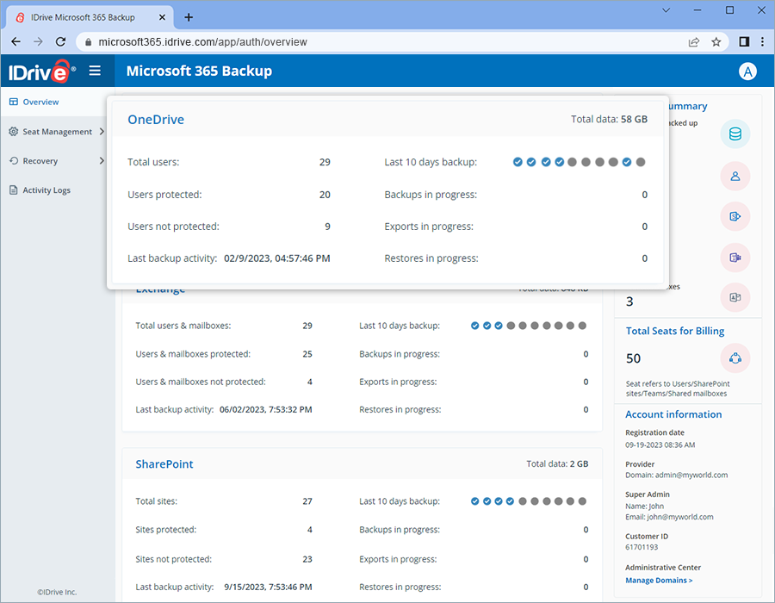Click the last SharePoint backup status dot
The width and height of the screenshot is (775, 603).
coord(582,501)
